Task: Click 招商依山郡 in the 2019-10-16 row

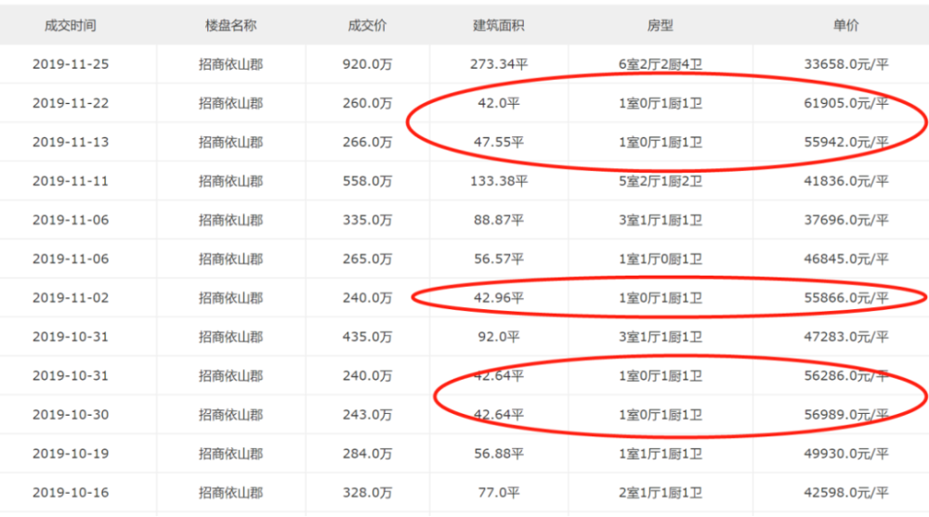Action: coord(230,493)
